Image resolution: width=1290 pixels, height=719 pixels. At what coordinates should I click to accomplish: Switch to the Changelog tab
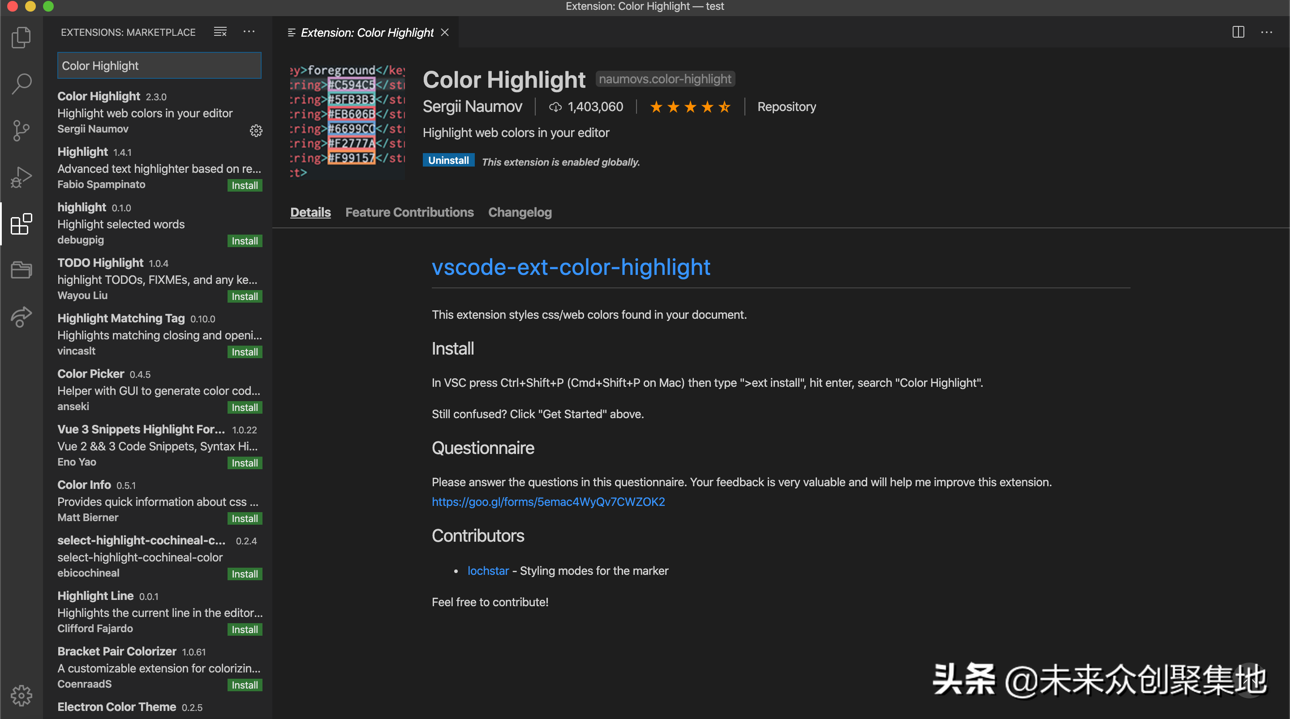pyautogui.click(x=519, y=212)
